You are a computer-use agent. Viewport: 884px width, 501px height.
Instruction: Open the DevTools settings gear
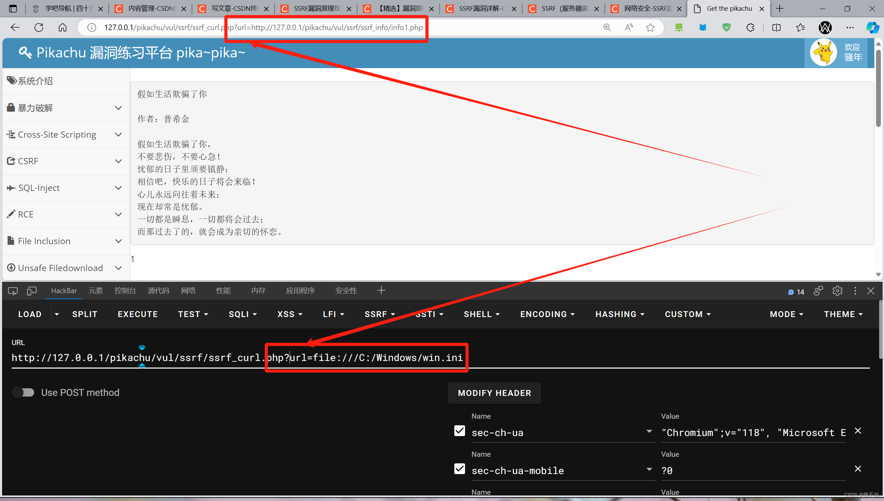[837, 291]
